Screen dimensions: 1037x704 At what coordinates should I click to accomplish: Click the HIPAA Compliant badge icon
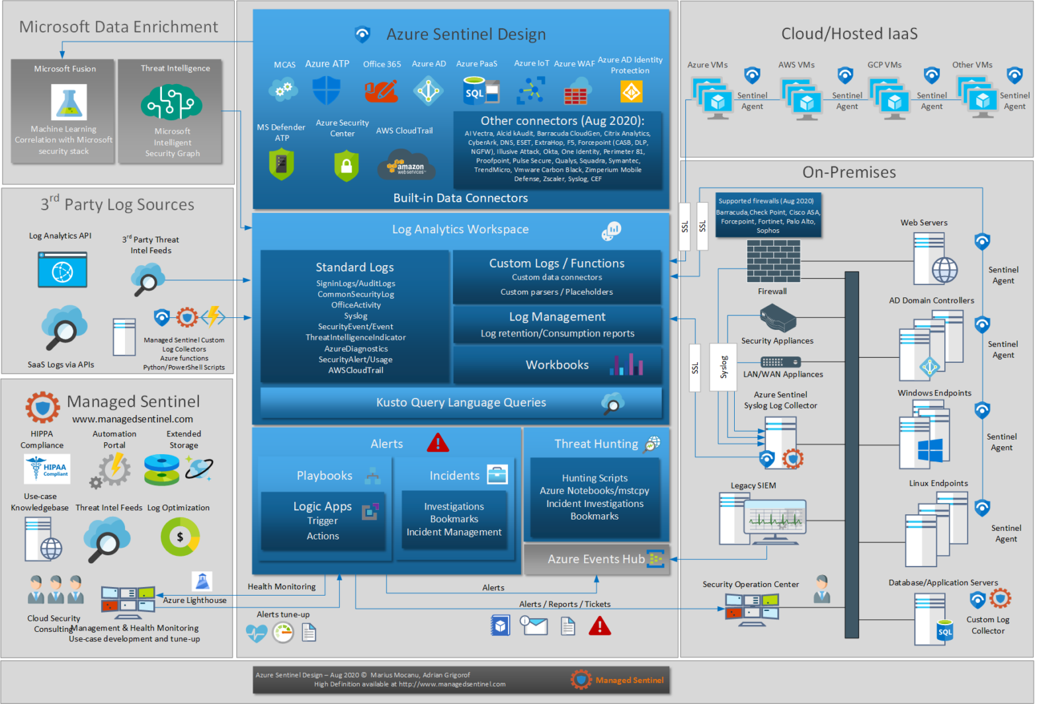(47, 469)
